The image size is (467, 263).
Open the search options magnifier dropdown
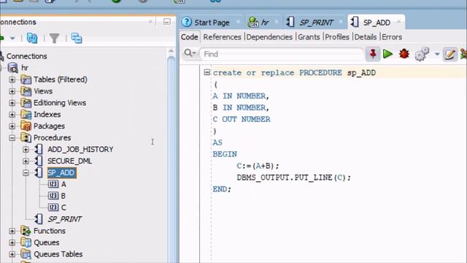190,53
